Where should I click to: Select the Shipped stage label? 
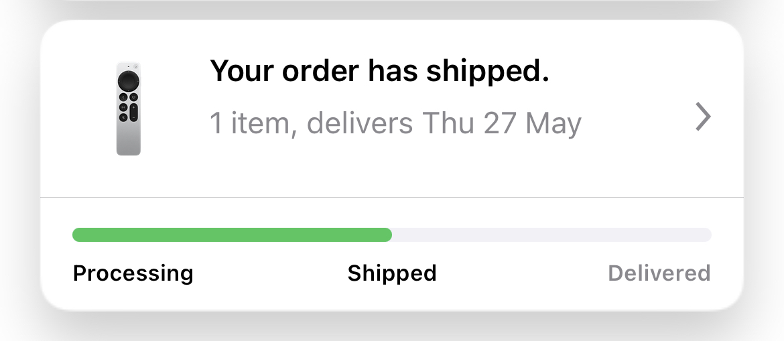click(392, 273)
